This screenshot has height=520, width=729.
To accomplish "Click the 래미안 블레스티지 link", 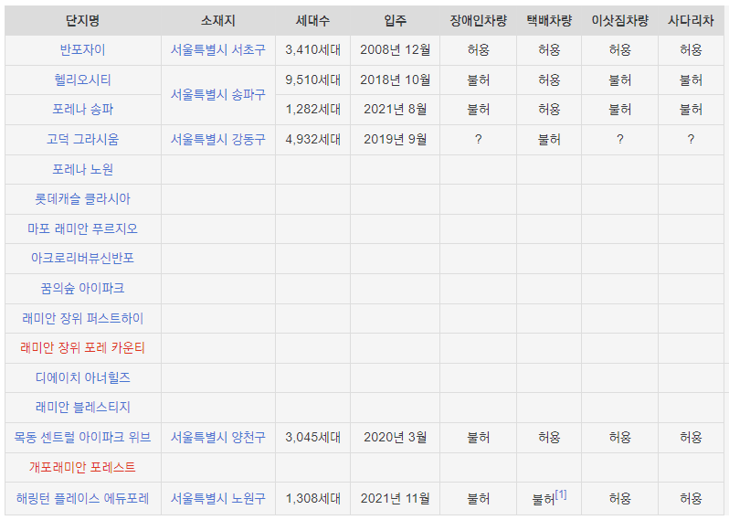I will click(83, 408).
